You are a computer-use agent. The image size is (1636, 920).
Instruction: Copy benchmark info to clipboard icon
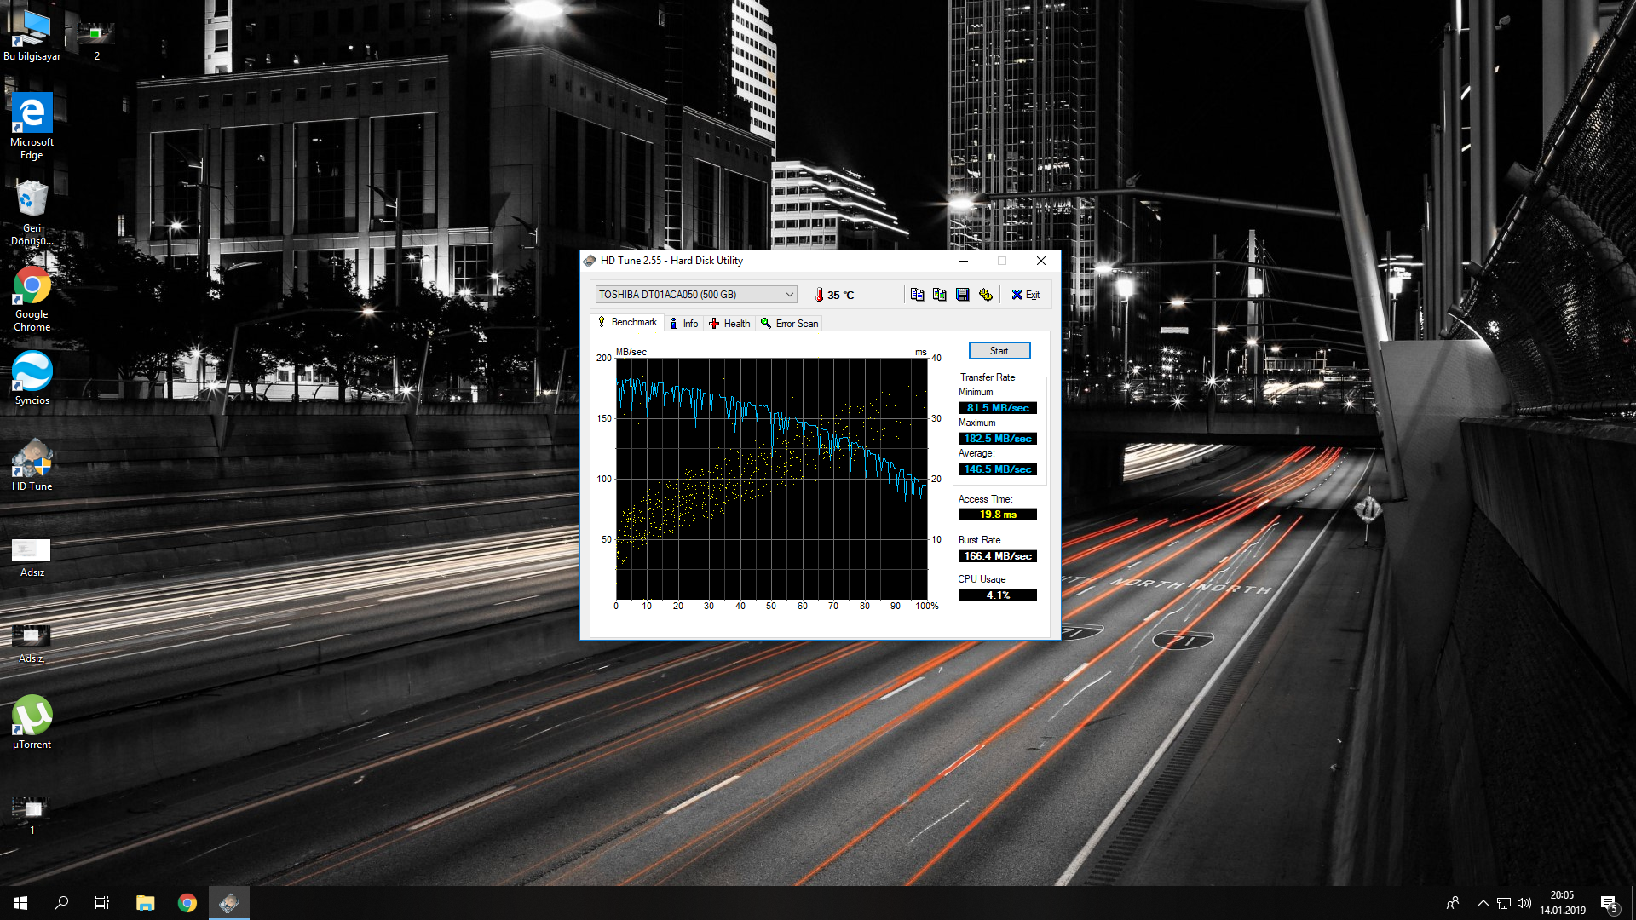(x=917, y=295)
